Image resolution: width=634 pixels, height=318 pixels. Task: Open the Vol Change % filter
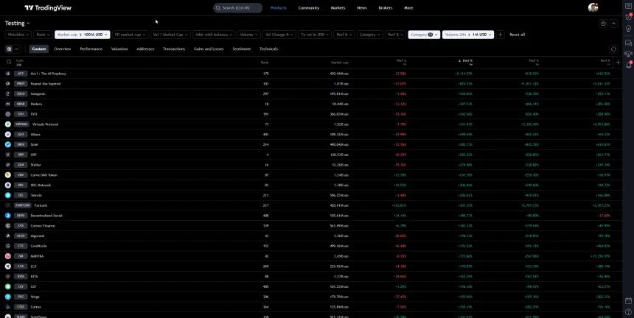tap(279, 35)
